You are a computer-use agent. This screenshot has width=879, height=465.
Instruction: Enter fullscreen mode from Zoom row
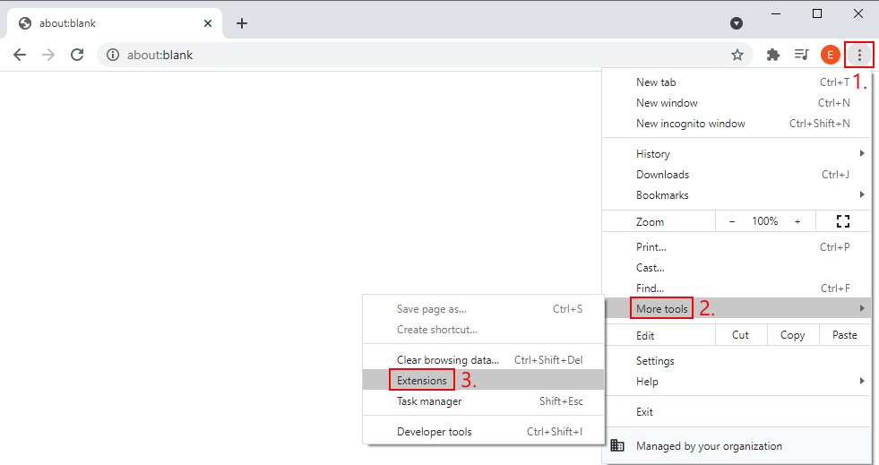coord(841,221)
